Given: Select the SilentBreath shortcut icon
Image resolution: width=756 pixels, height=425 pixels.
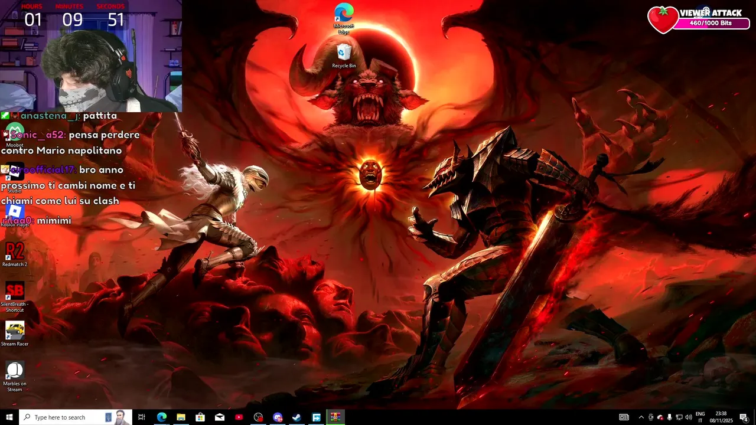Looking at the screenshot, I should [15, 297].
